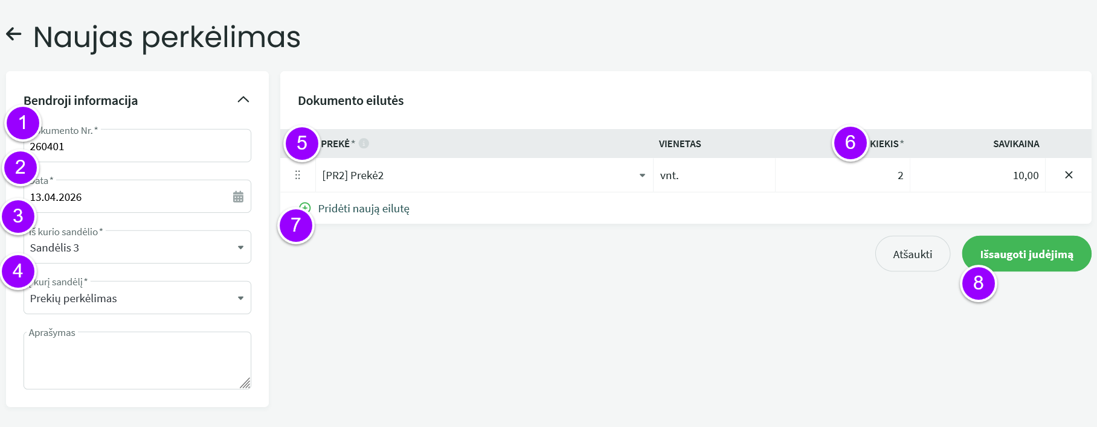Click the Aprašymas textarea resize handle

click(x=245, y=383)
